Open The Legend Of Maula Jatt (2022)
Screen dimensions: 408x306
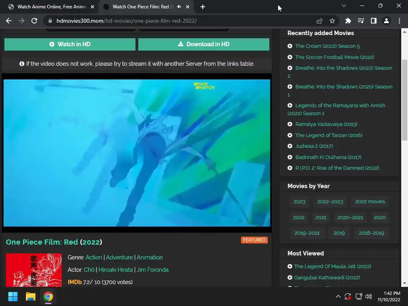coord(333,267)
